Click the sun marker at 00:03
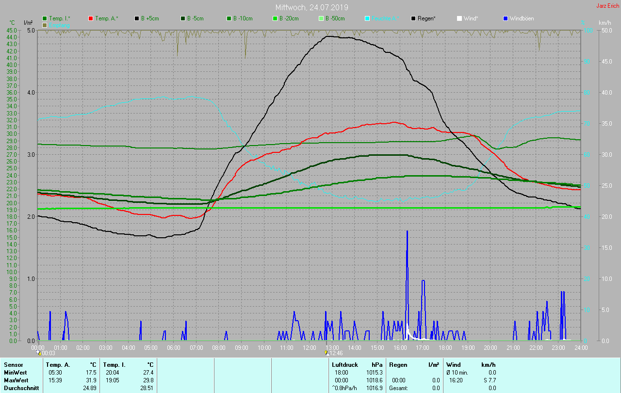This screenshot has width=621, height=393. point(39,353)
